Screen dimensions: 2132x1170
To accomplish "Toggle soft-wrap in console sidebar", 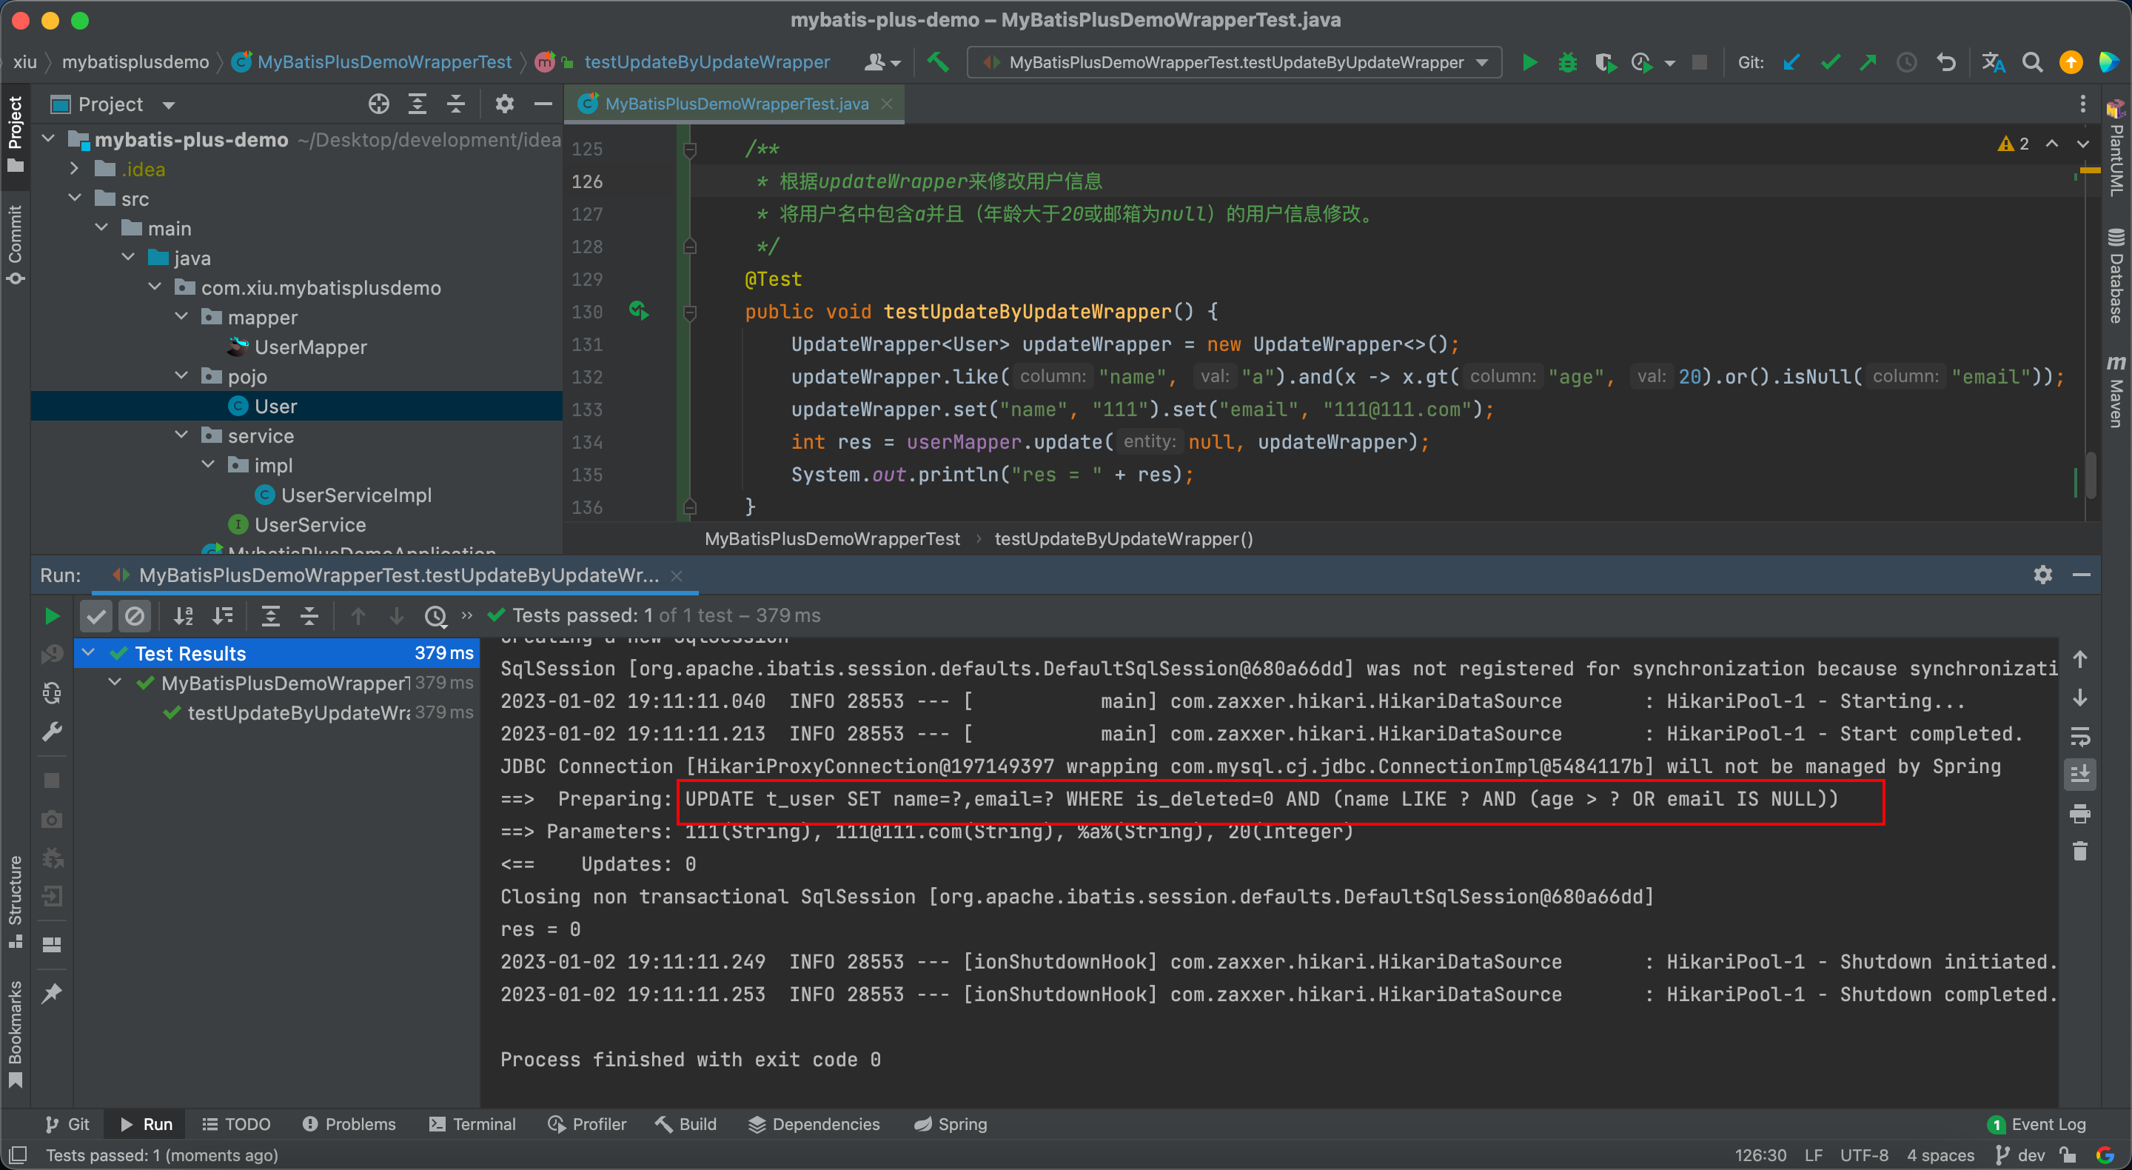I will 2080,736.
